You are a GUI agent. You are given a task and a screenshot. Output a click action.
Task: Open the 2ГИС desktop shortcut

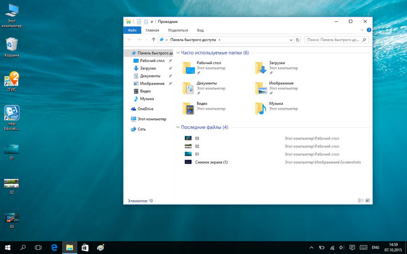[11, 80]
